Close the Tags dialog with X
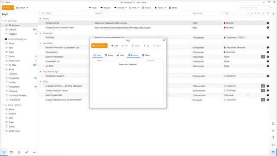 point(164,40)
